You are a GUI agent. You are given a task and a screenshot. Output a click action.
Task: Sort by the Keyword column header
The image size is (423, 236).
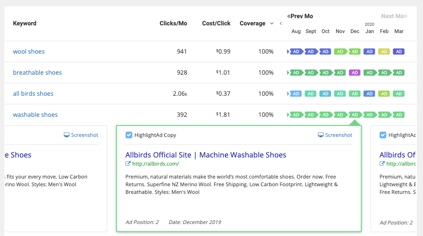click(24, 23)
